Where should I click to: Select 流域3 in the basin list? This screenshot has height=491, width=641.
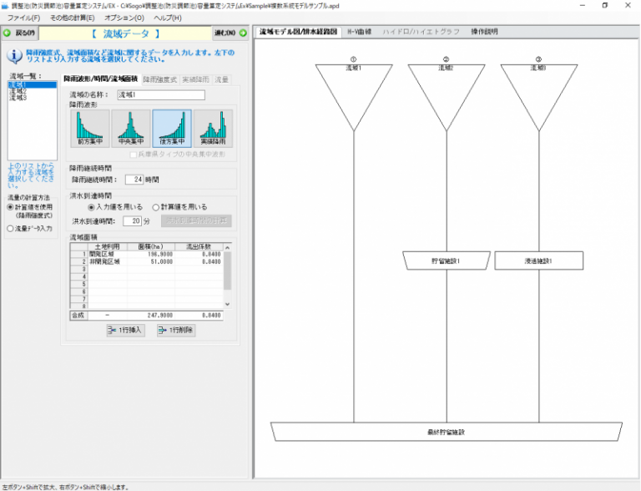pos(33,98)
